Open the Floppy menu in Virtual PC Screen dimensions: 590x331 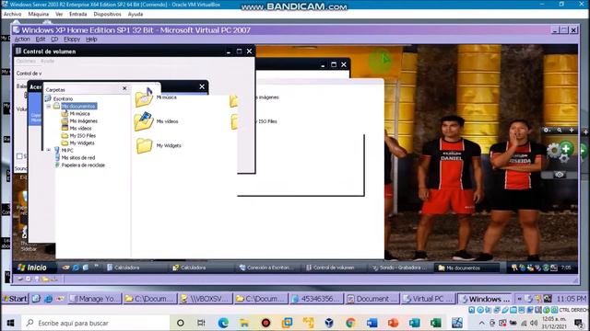pos(72,39)
